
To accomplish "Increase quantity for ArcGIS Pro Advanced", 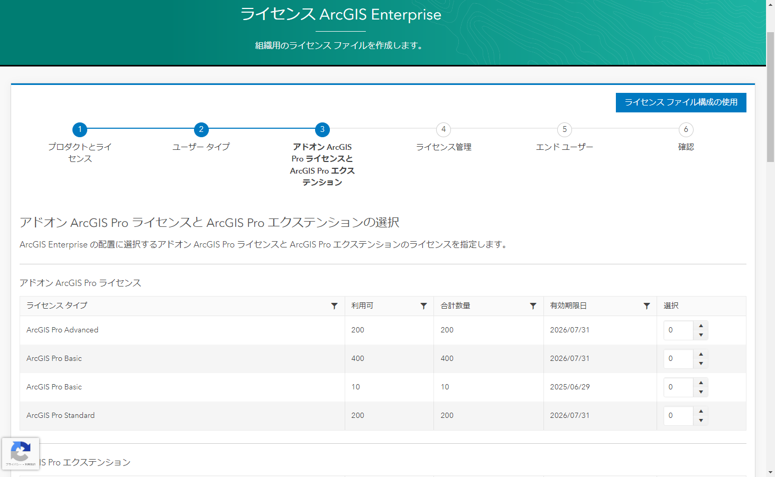I will (701, 326).
